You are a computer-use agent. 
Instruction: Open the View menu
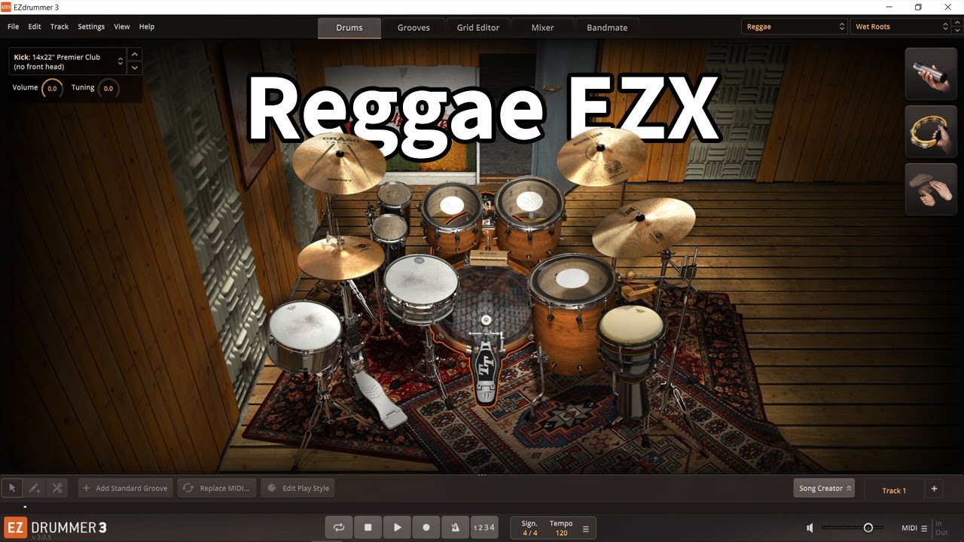click(122, 26)
